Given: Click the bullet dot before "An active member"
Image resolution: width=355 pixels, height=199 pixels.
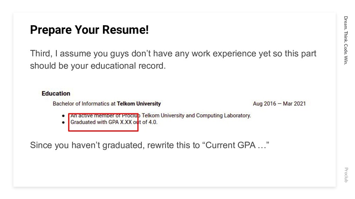Looking at the screenshot, I should pos(63,116).
